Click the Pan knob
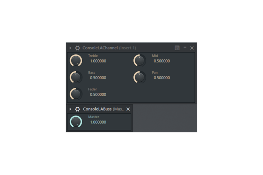The height and width of the screenshot is (175, 263). point(140,77)
